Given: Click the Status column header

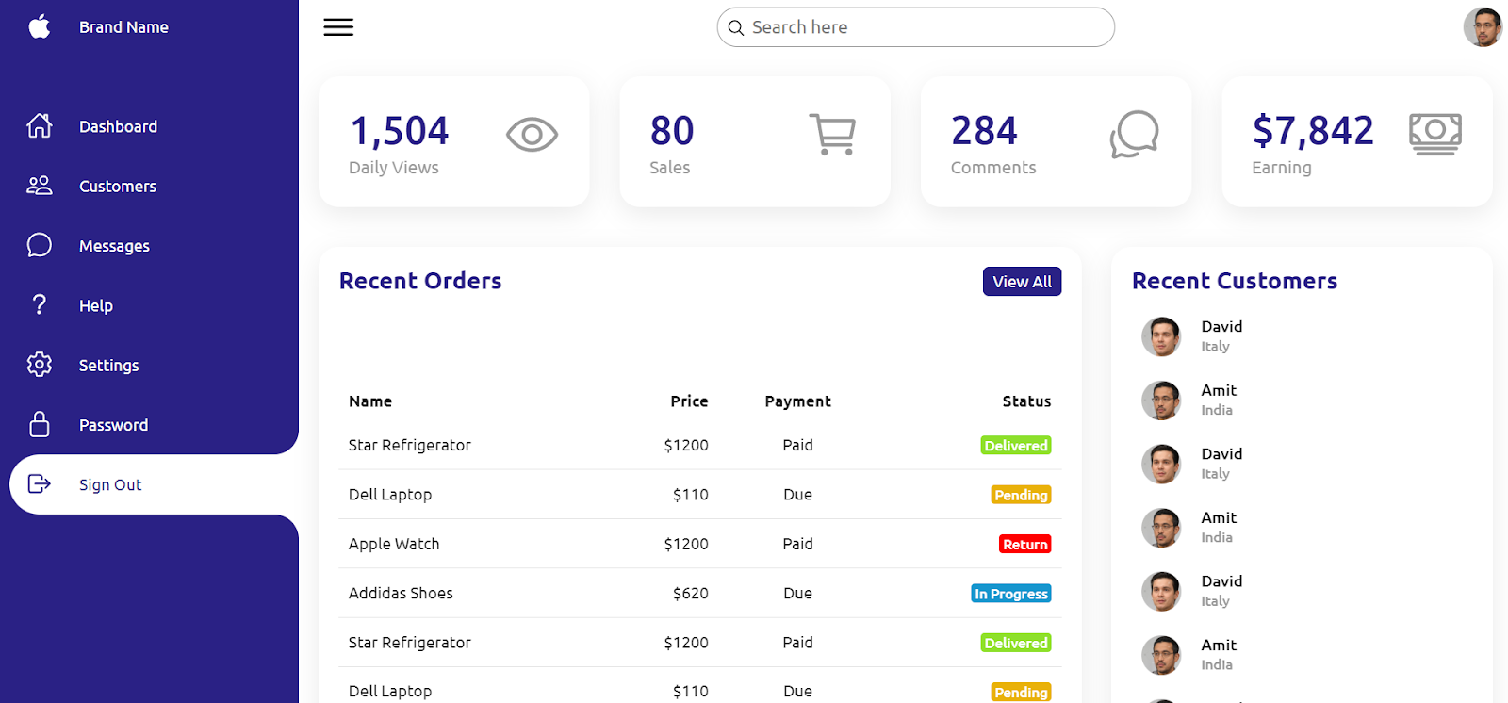Looking at the screenshot, I should (1026, 401).
